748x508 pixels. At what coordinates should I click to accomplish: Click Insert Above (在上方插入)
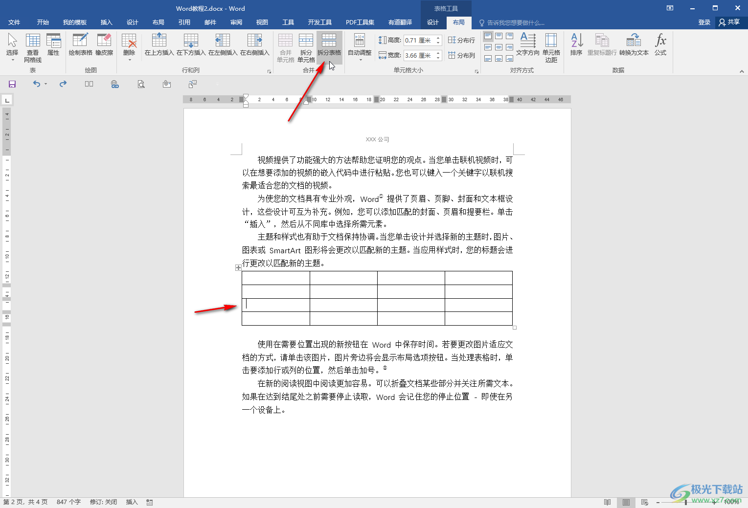(x=159, y=44)
